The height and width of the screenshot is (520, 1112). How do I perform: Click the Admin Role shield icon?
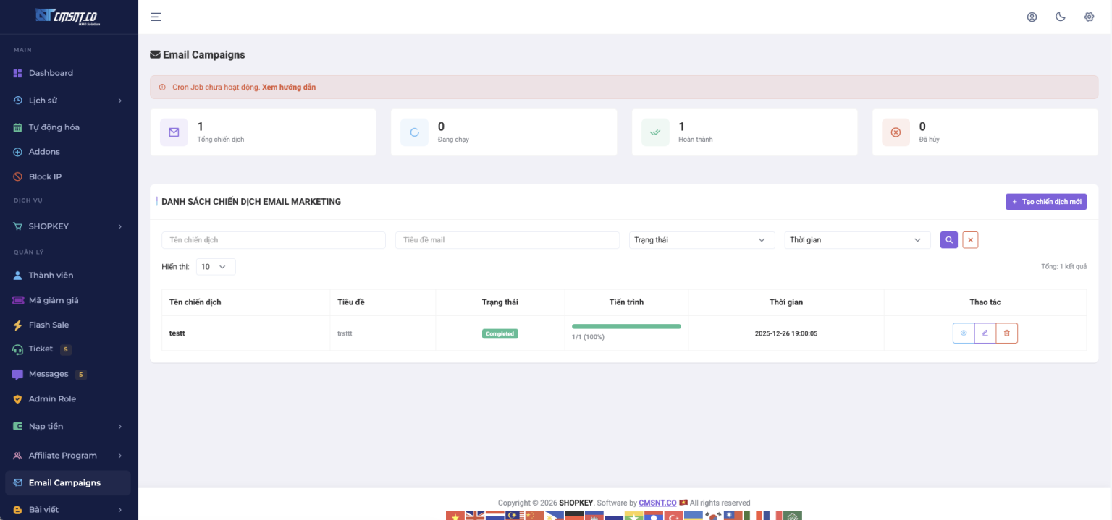pyautogui.click(x=18, y=399)
